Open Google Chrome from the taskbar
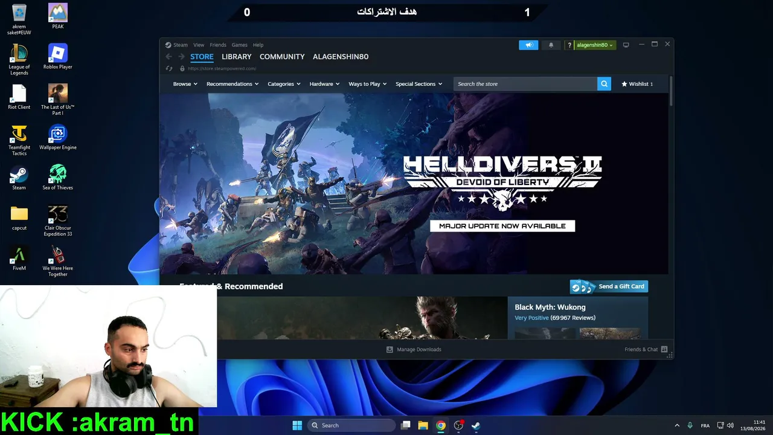This screenshot has width=773, height=435. (x=441, y=425)
